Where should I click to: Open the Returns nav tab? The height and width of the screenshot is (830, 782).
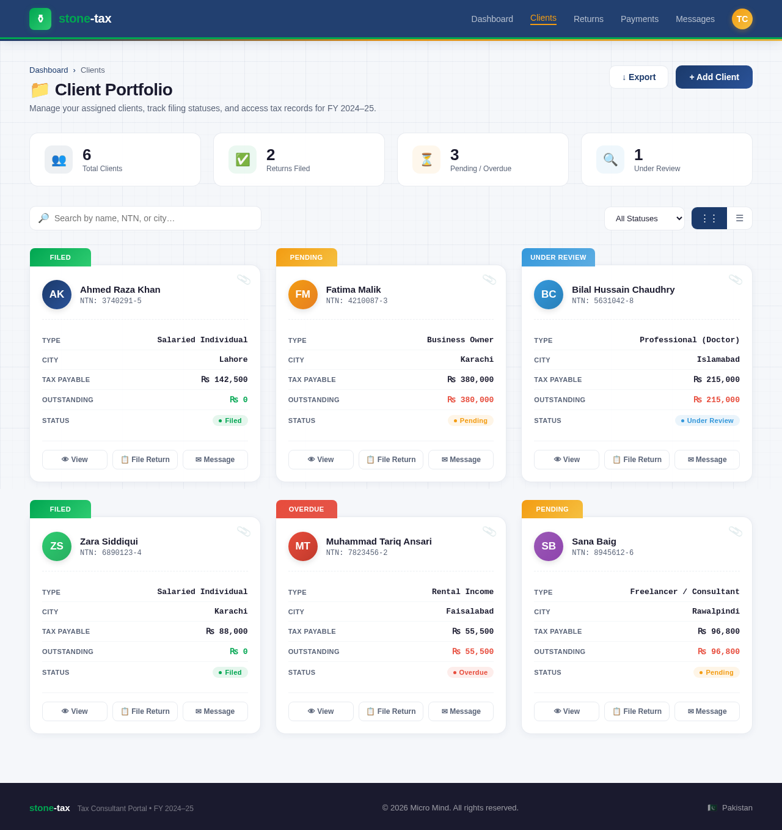588,19
